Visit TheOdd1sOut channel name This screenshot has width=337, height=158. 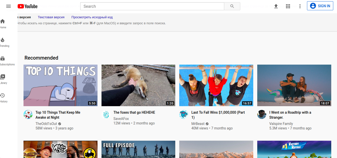(x=46, y=124)
